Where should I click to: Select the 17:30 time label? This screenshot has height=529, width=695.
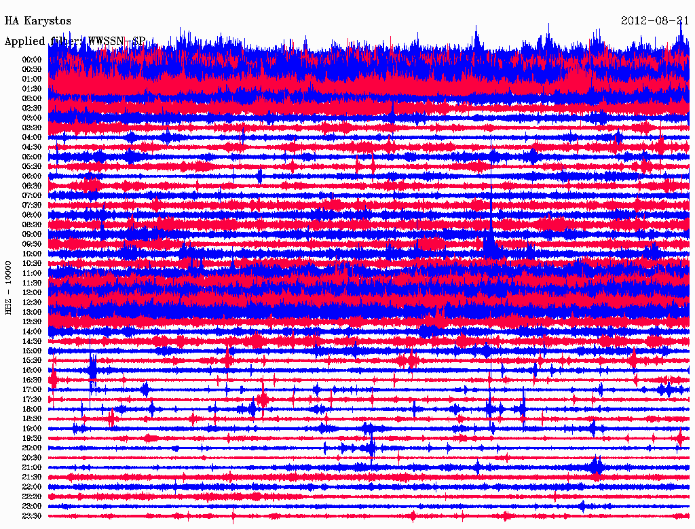(31, 399)
